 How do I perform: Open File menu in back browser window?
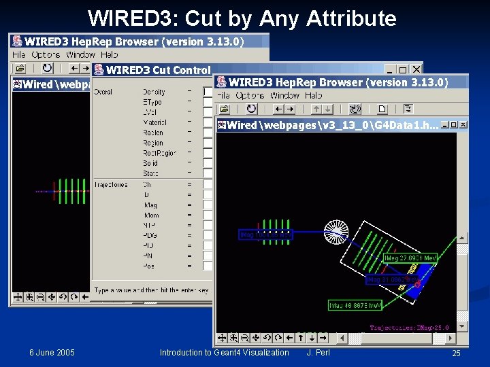point(19,54)
